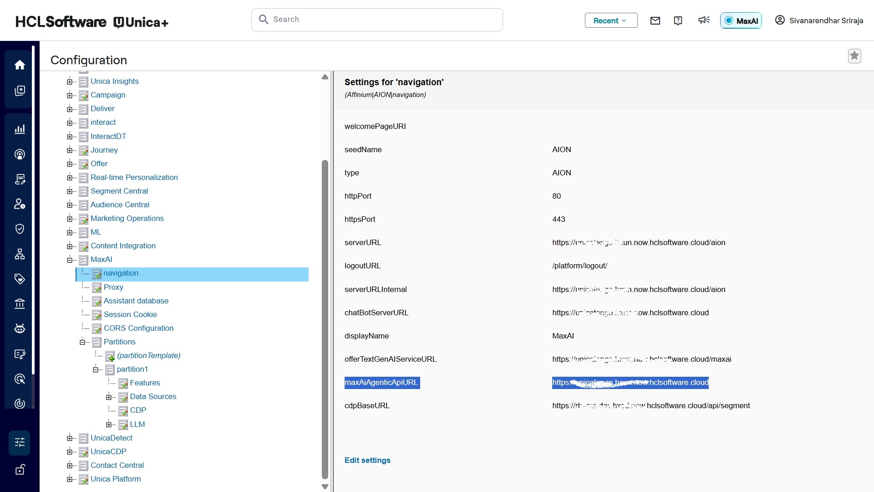
Task: Select the Proxy tree item
Action: coord(113,287)
